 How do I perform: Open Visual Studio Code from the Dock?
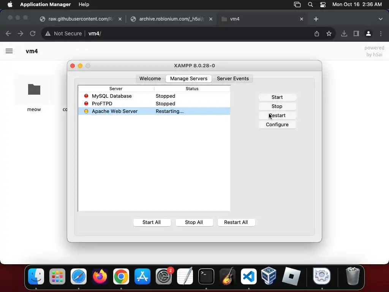click(x=248, y=276)
